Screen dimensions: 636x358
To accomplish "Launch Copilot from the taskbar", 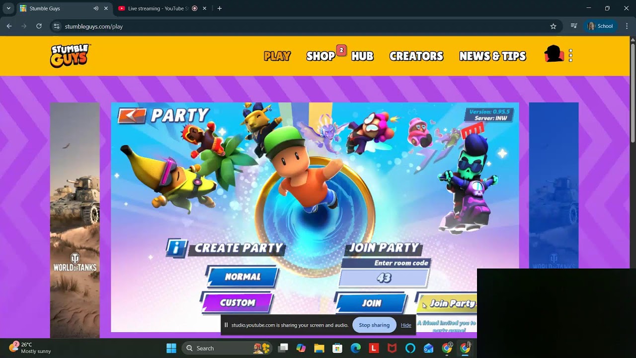I will 301,348.
